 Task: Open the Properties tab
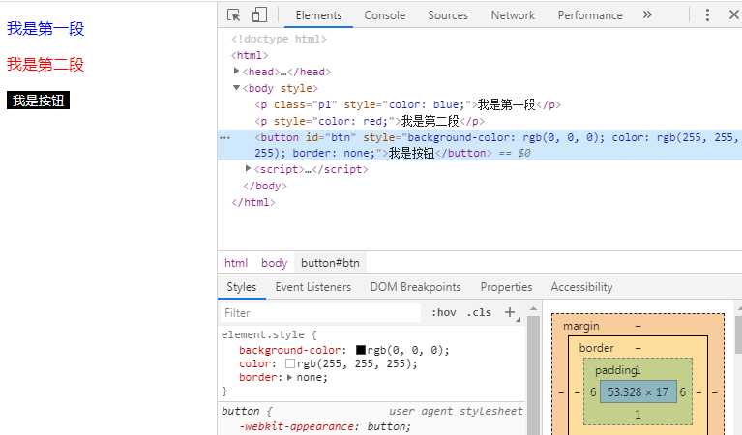pyautogui.click(x=506, y=287)
